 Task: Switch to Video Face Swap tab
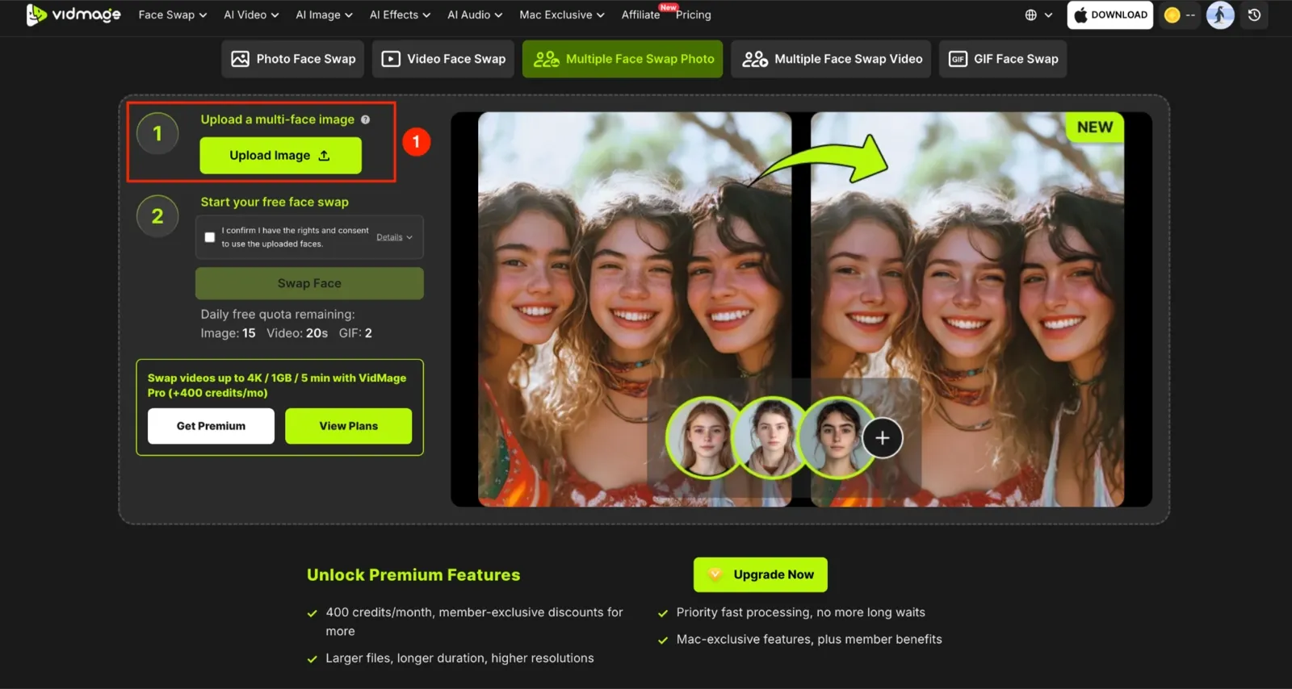point(443,59)
